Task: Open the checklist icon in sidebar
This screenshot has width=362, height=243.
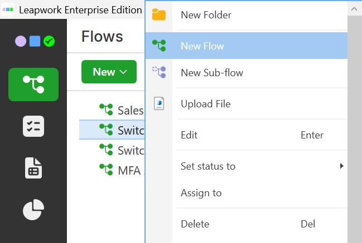Action: 33,126
